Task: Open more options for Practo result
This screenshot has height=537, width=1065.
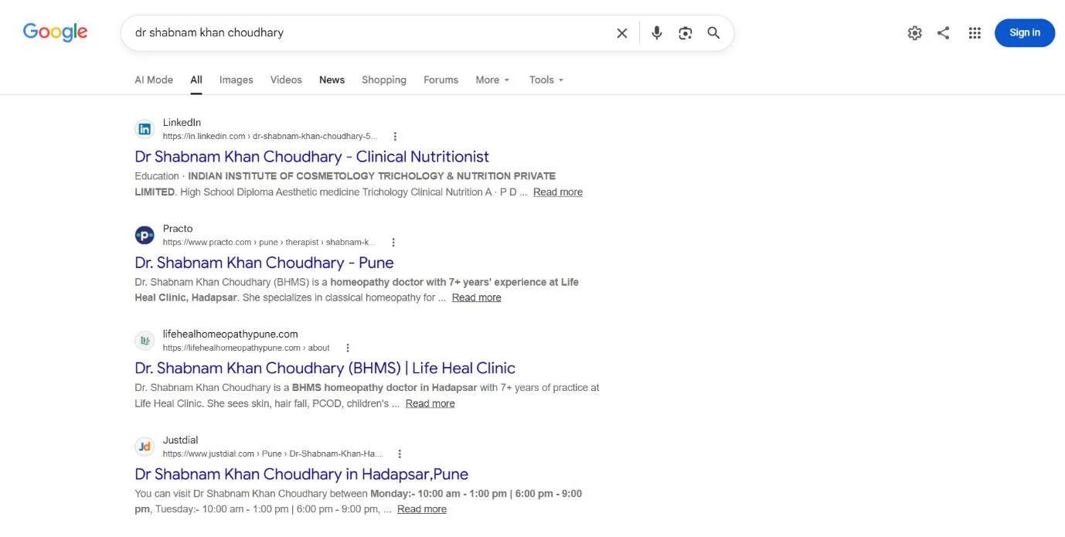Action: coord(393,243)
